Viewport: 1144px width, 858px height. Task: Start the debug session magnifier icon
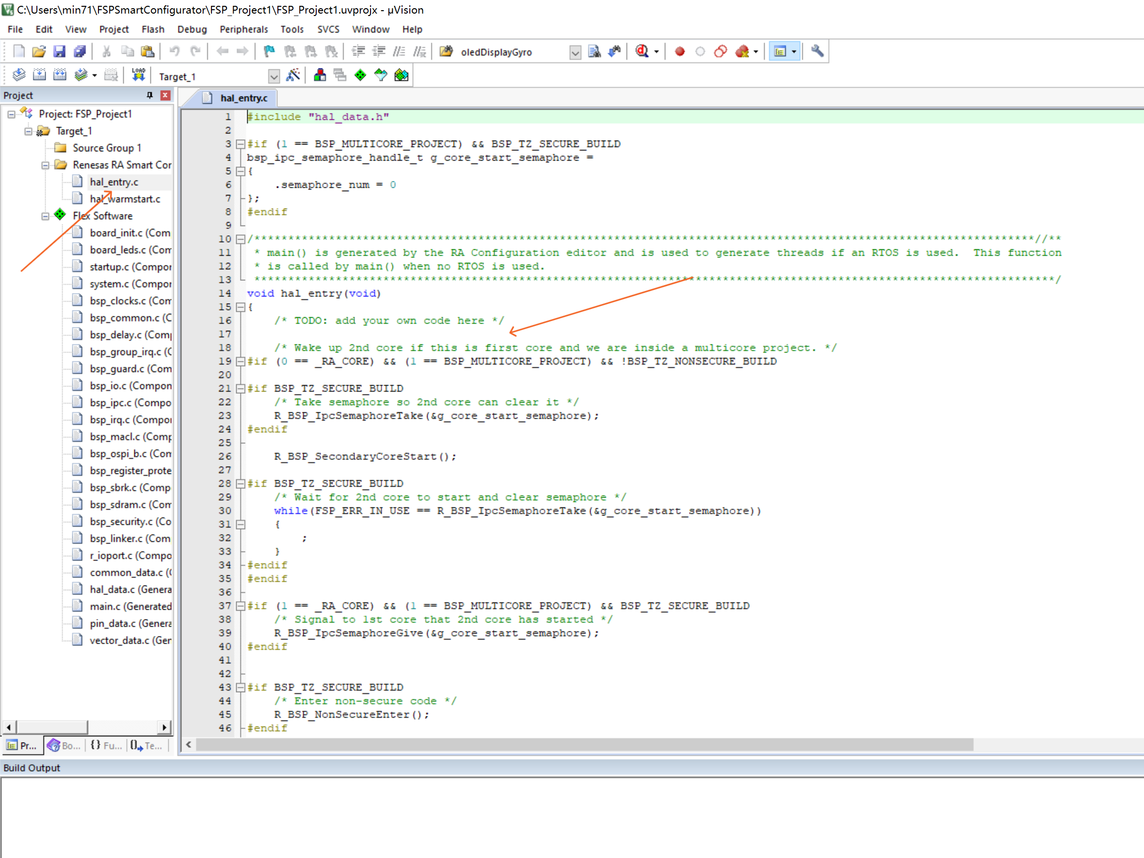coord(642,51)
